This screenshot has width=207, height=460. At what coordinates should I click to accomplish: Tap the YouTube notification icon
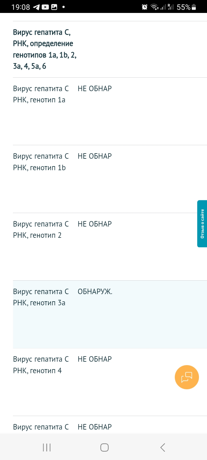click(x=45, y=7)
